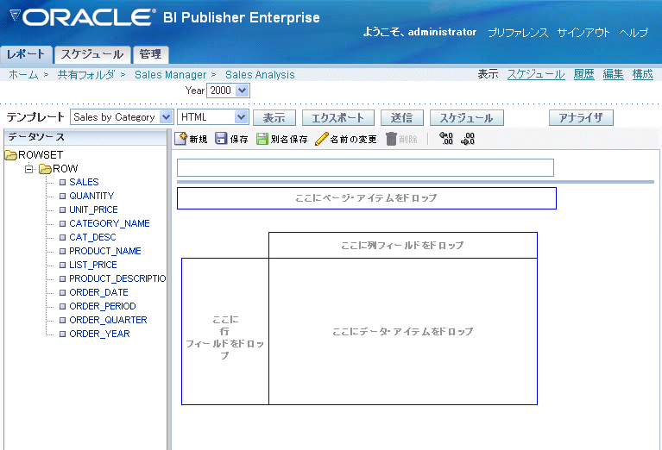Open the 構成 link
This screenshot has height=450, width=662.
click(642, 74)
